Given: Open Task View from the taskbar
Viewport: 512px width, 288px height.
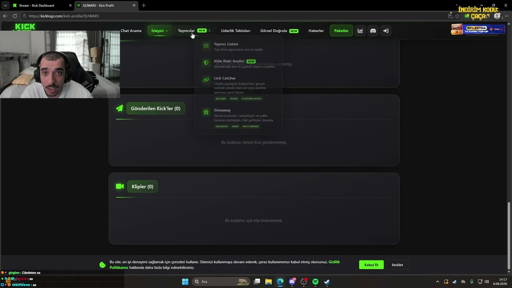Looking at the screenshot, I should pos(257,282).
